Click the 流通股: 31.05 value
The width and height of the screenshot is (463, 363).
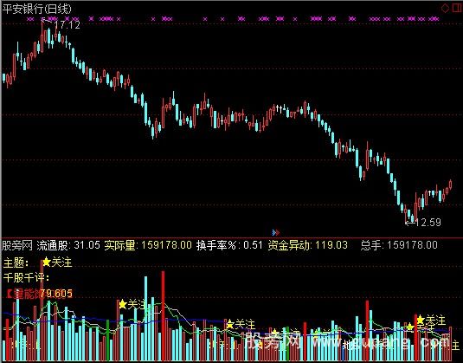pyautogui.click(x=68, y=245)
